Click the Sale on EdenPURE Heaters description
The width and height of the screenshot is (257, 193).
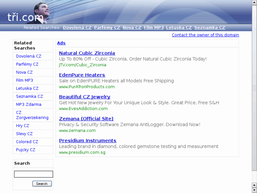point(116,81)
